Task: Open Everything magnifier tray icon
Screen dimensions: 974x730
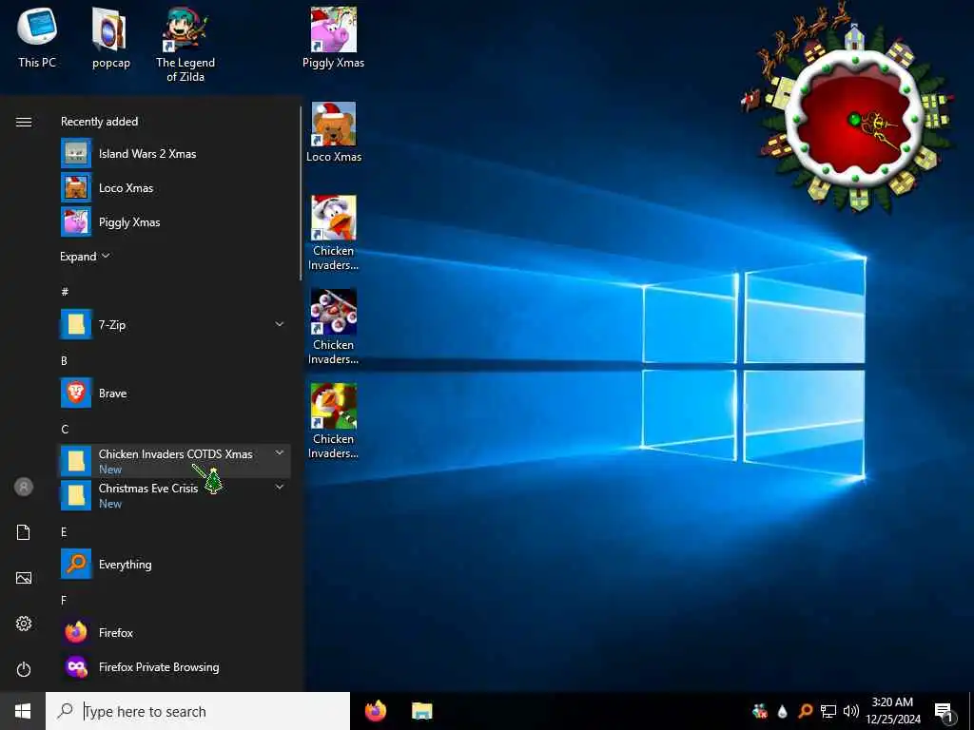Action: click(x=805, y=711)
